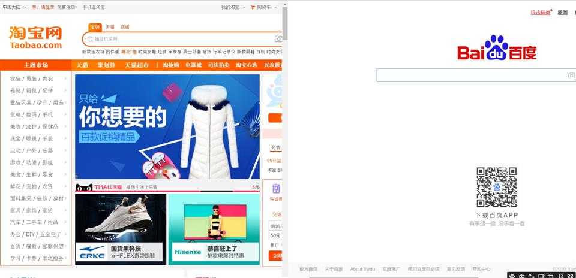Click the Tmall cat logo
Image resolution: width=576 pixels, height=278 pixels.
tap(84, 188)
